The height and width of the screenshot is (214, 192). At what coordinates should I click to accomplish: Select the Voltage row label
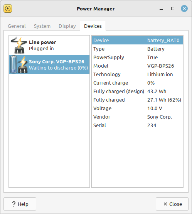point(103,109)
